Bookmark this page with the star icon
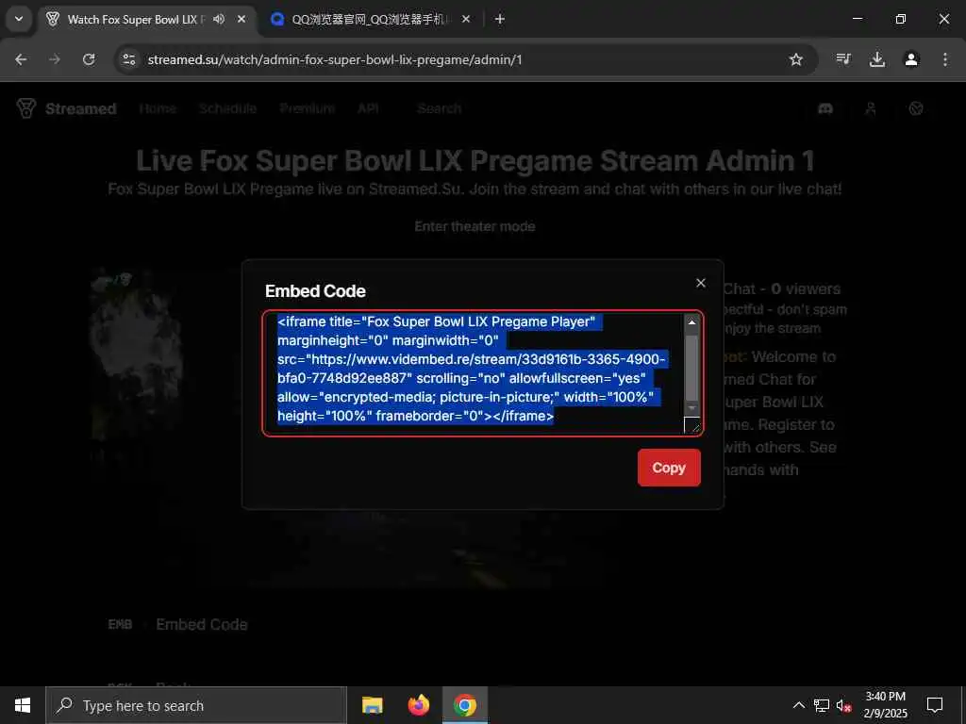Screen dimensions: 966x724 pos(796,59)
